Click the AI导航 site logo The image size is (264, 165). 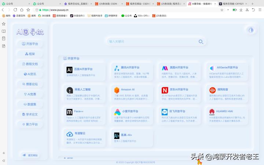click(x=30, y=32)
